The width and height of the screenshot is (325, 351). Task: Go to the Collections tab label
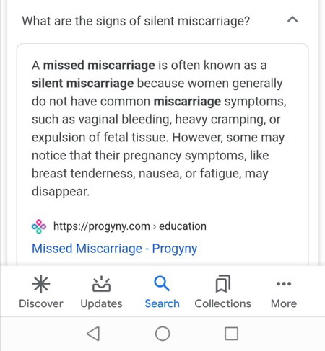click(223, 303)
